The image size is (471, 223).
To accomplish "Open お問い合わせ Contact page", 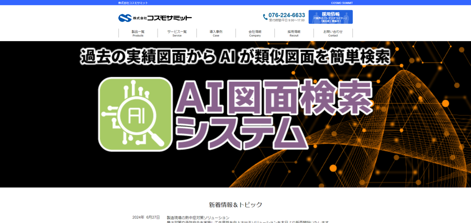I will pyautogui.click(x=333, y=33).
